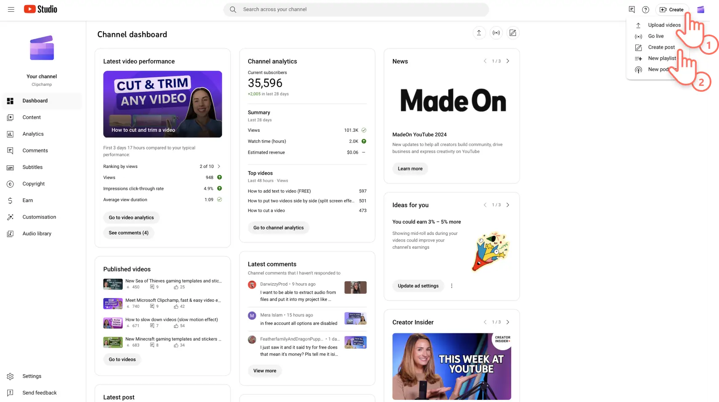The image size is (719, 402).
Task: Click the Subtitles sidebar icon
Action: [10, 167]
